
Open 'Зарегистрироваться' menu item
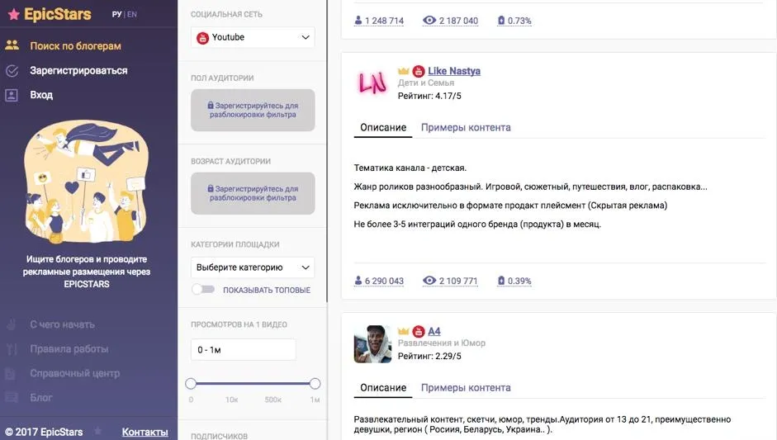tap(78, 71)
